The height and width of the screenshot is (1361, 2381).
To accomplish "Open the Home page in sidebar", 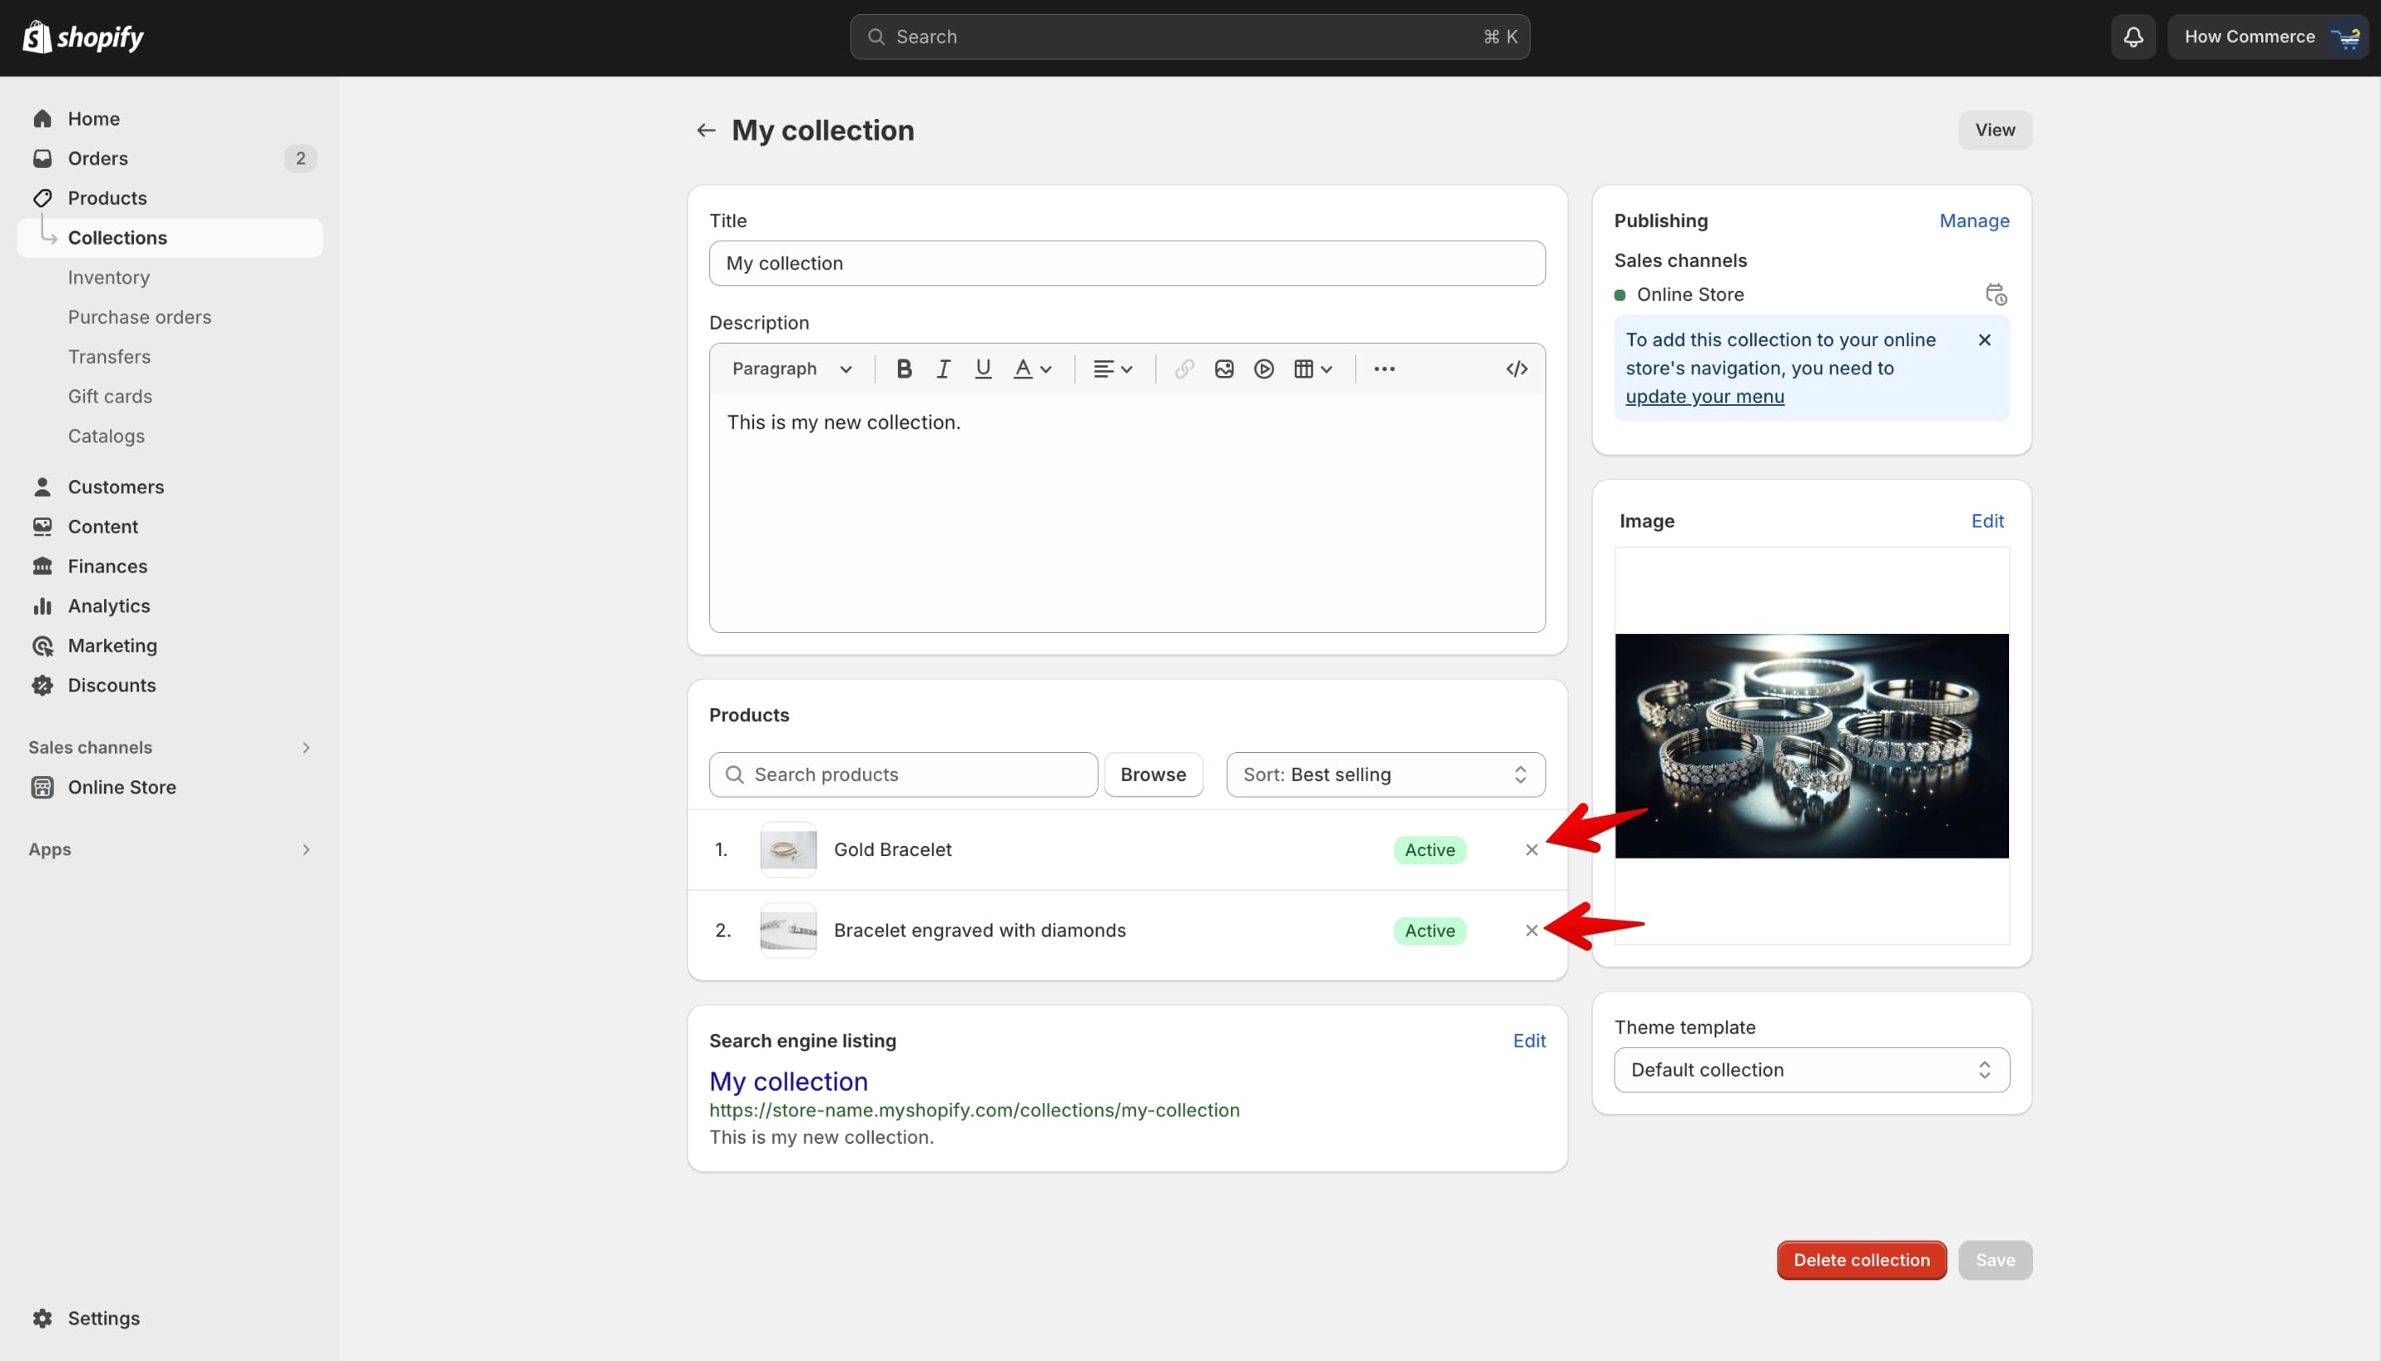I will click(x=170, y=119).
